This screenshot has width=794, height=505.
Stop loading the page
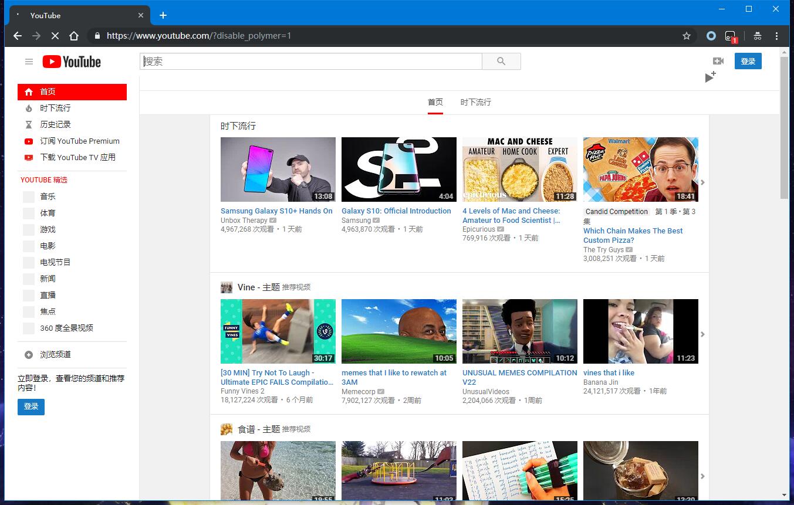tap(55, 36)
